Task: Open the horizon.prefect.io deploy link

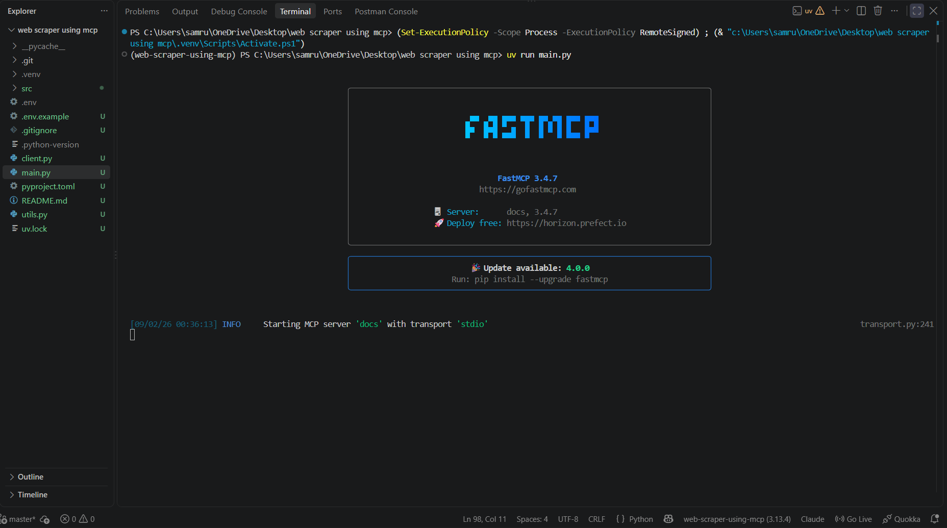Action: point(566,223)
